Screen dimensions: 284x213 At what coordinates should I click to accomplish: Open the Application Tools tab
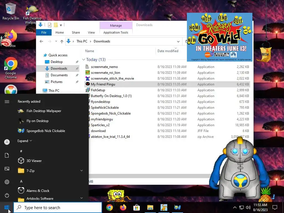(116, 32)
